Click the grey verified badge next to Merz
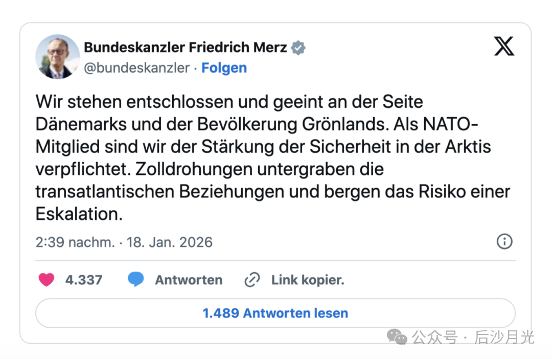The height and width of the screenshot is (359, 552). [x=298, y=48]
